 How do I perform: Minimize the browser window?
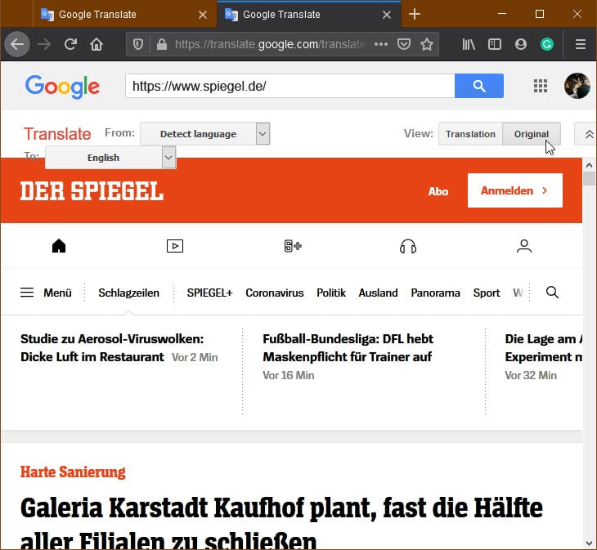[x=502, y=14]
